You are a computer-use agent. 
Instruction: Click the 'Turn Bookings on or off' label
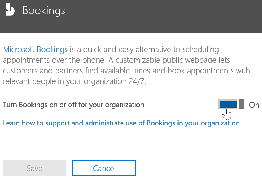[74, 105]
